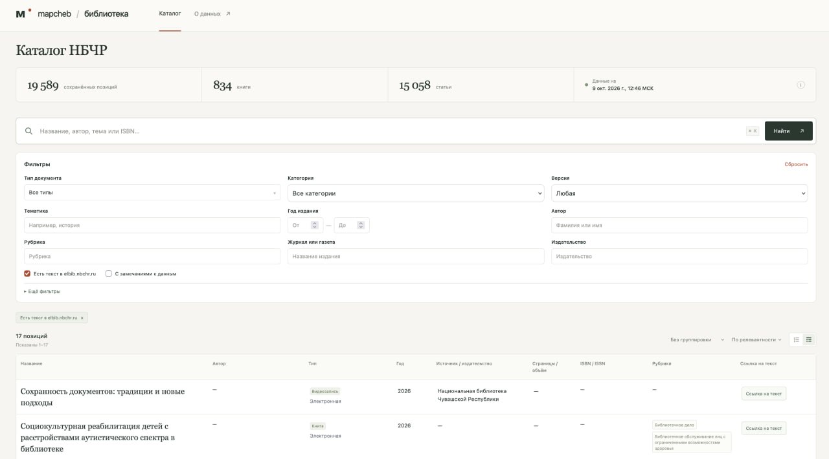829x459 pixels.
Task: Open the 'Версия' dropdown
Action: (x=679, y=193)
